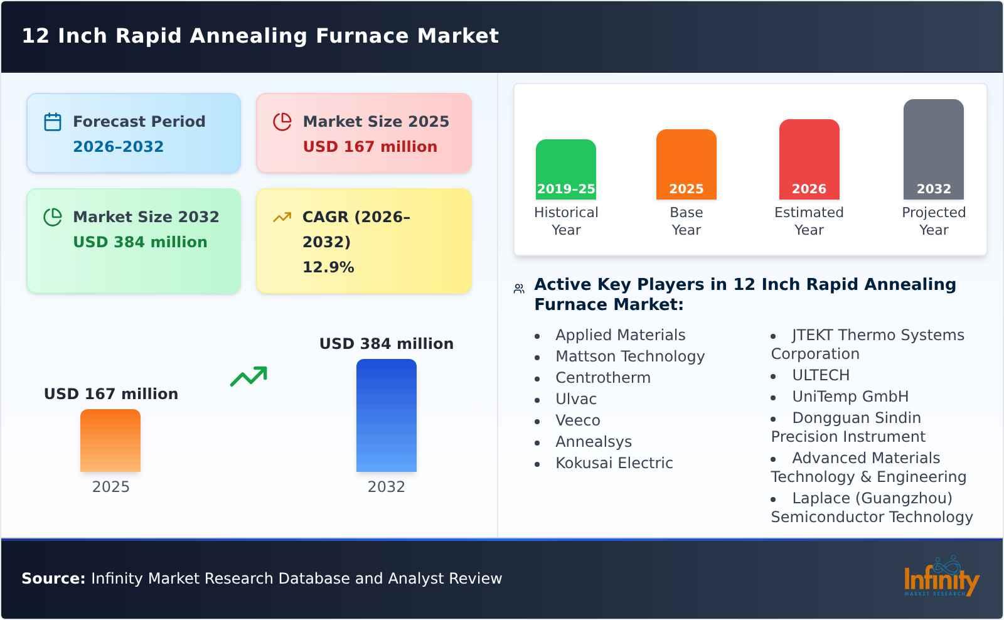Click the blue 2032 market size bar
Viewport: 1004px width, 620px height.
387,415
